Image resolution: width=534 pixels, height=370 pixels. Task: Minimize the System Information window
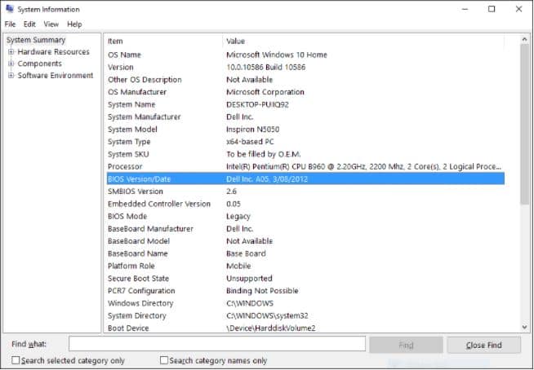click(465, 9)
